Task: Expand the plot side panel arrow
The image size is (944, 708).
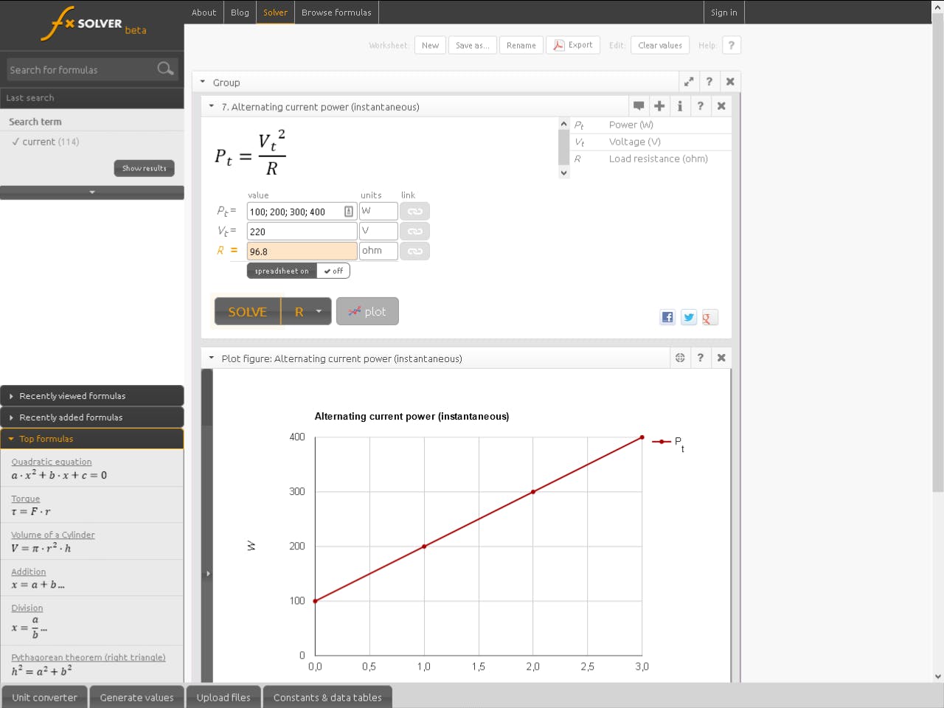Action: pyautogui.click(x=207, y=573)
